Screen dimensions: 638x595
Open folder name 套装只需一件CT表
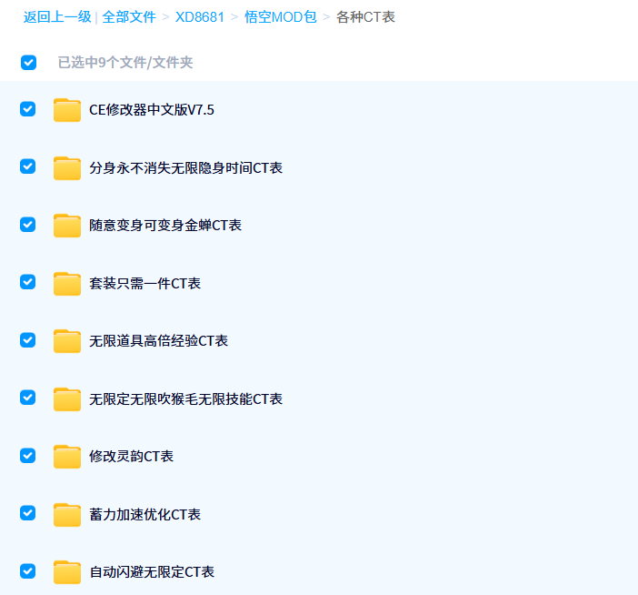pos(145,284)
